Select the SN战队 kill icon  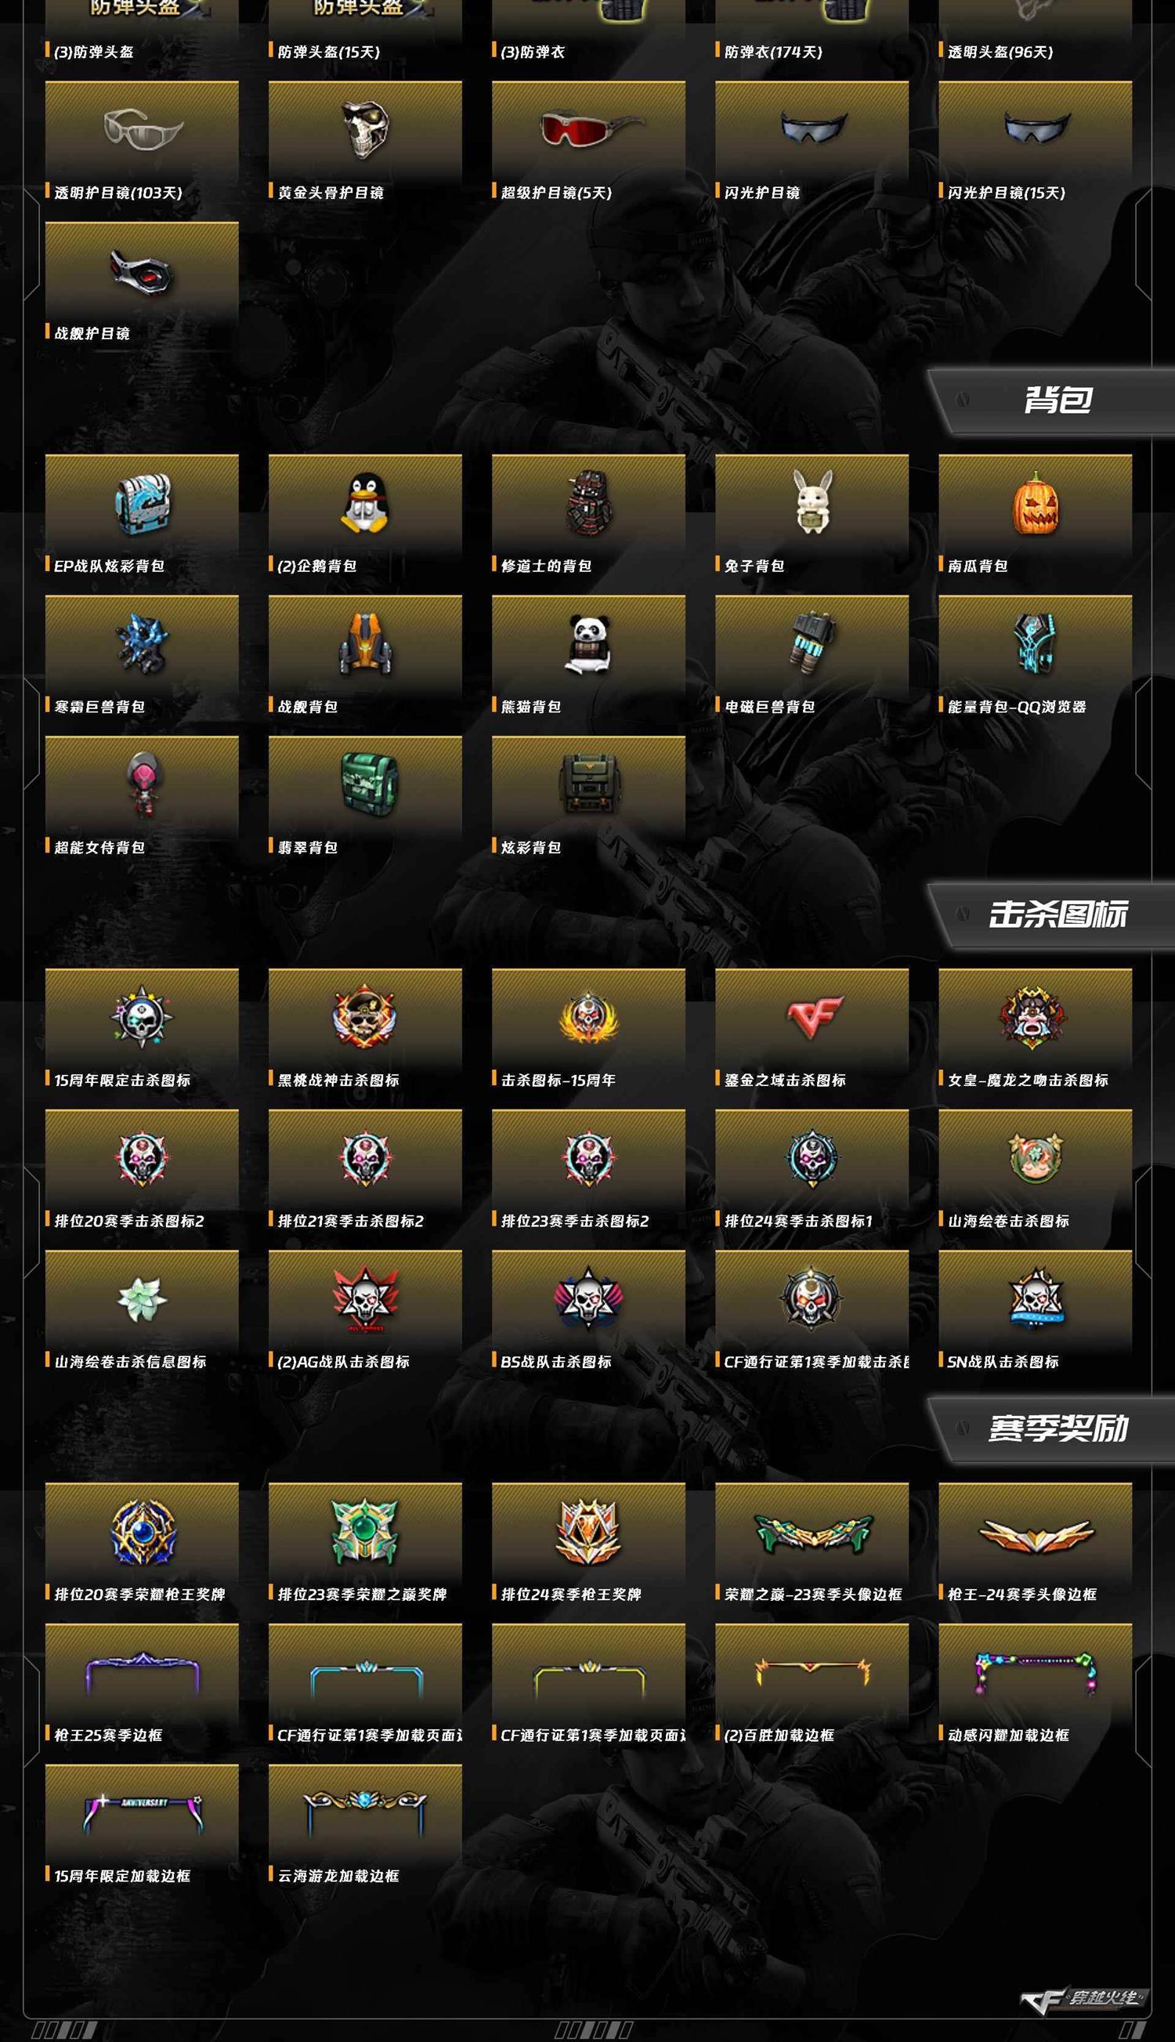coord(1036,1298)
